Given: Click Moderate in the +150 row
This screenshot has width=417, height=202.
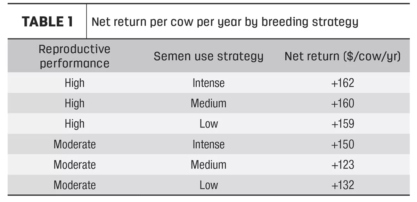Looking at the screenshot, I should point(74,144).
